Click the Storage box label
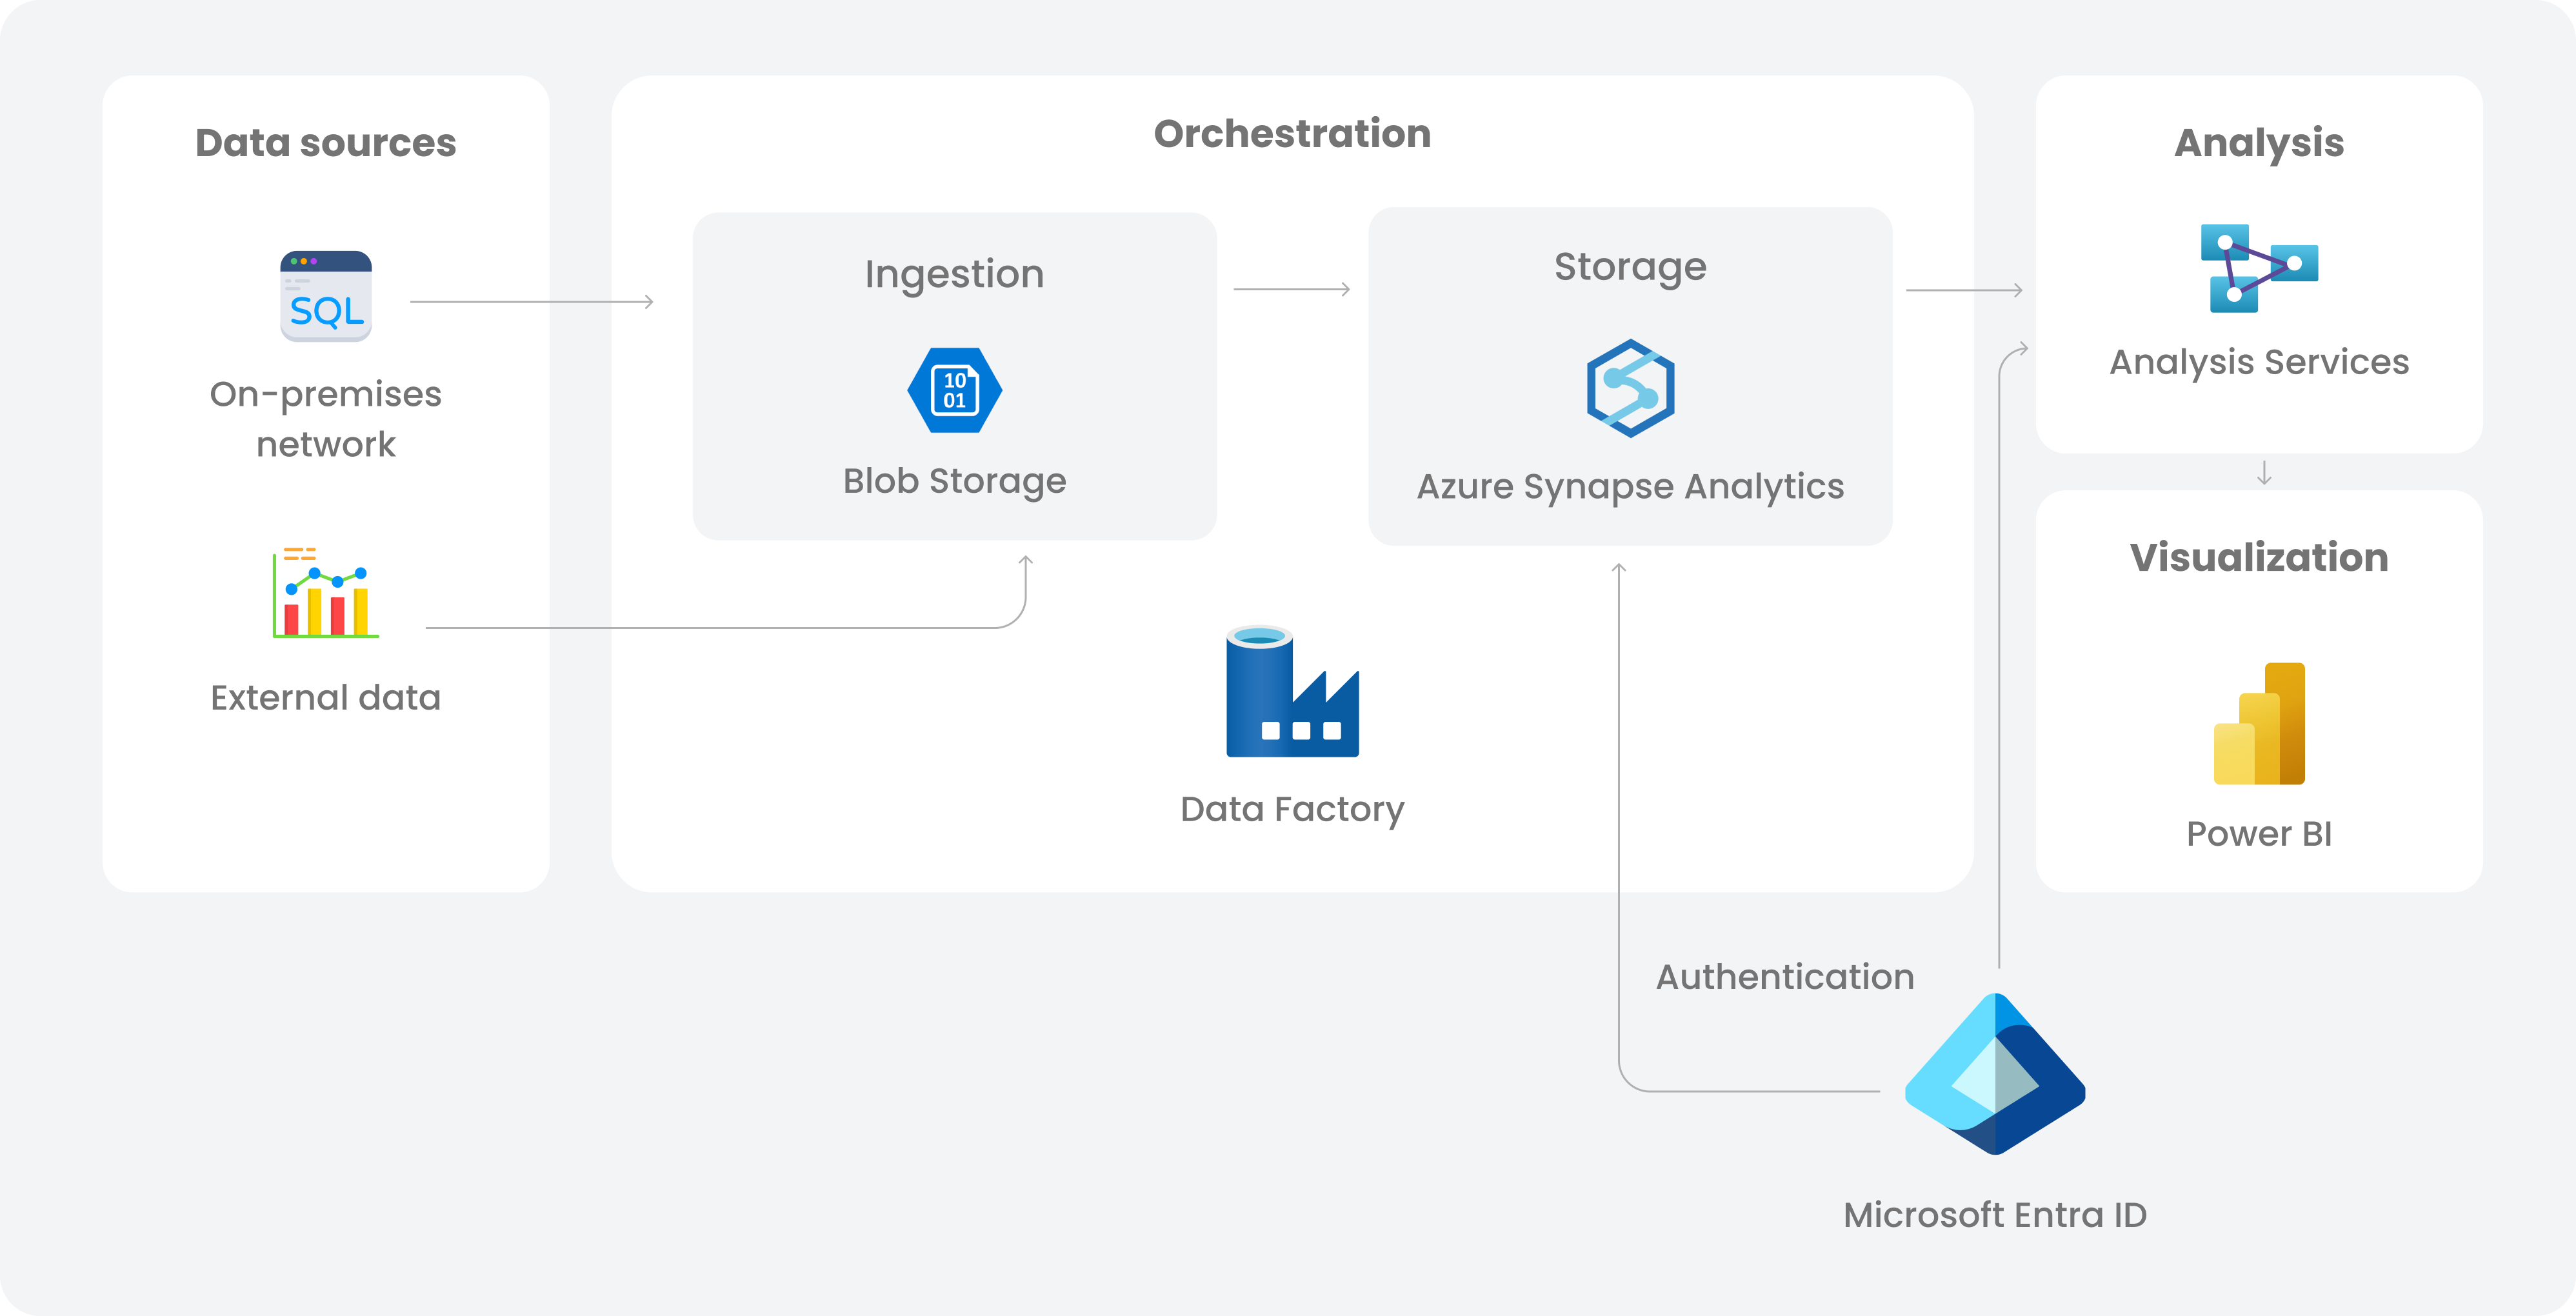This screenshot has width=2576, height=1316. point(1630,267)
